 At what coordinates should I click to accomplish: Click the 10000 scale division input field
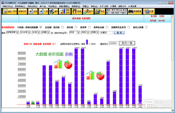[113, 44]
